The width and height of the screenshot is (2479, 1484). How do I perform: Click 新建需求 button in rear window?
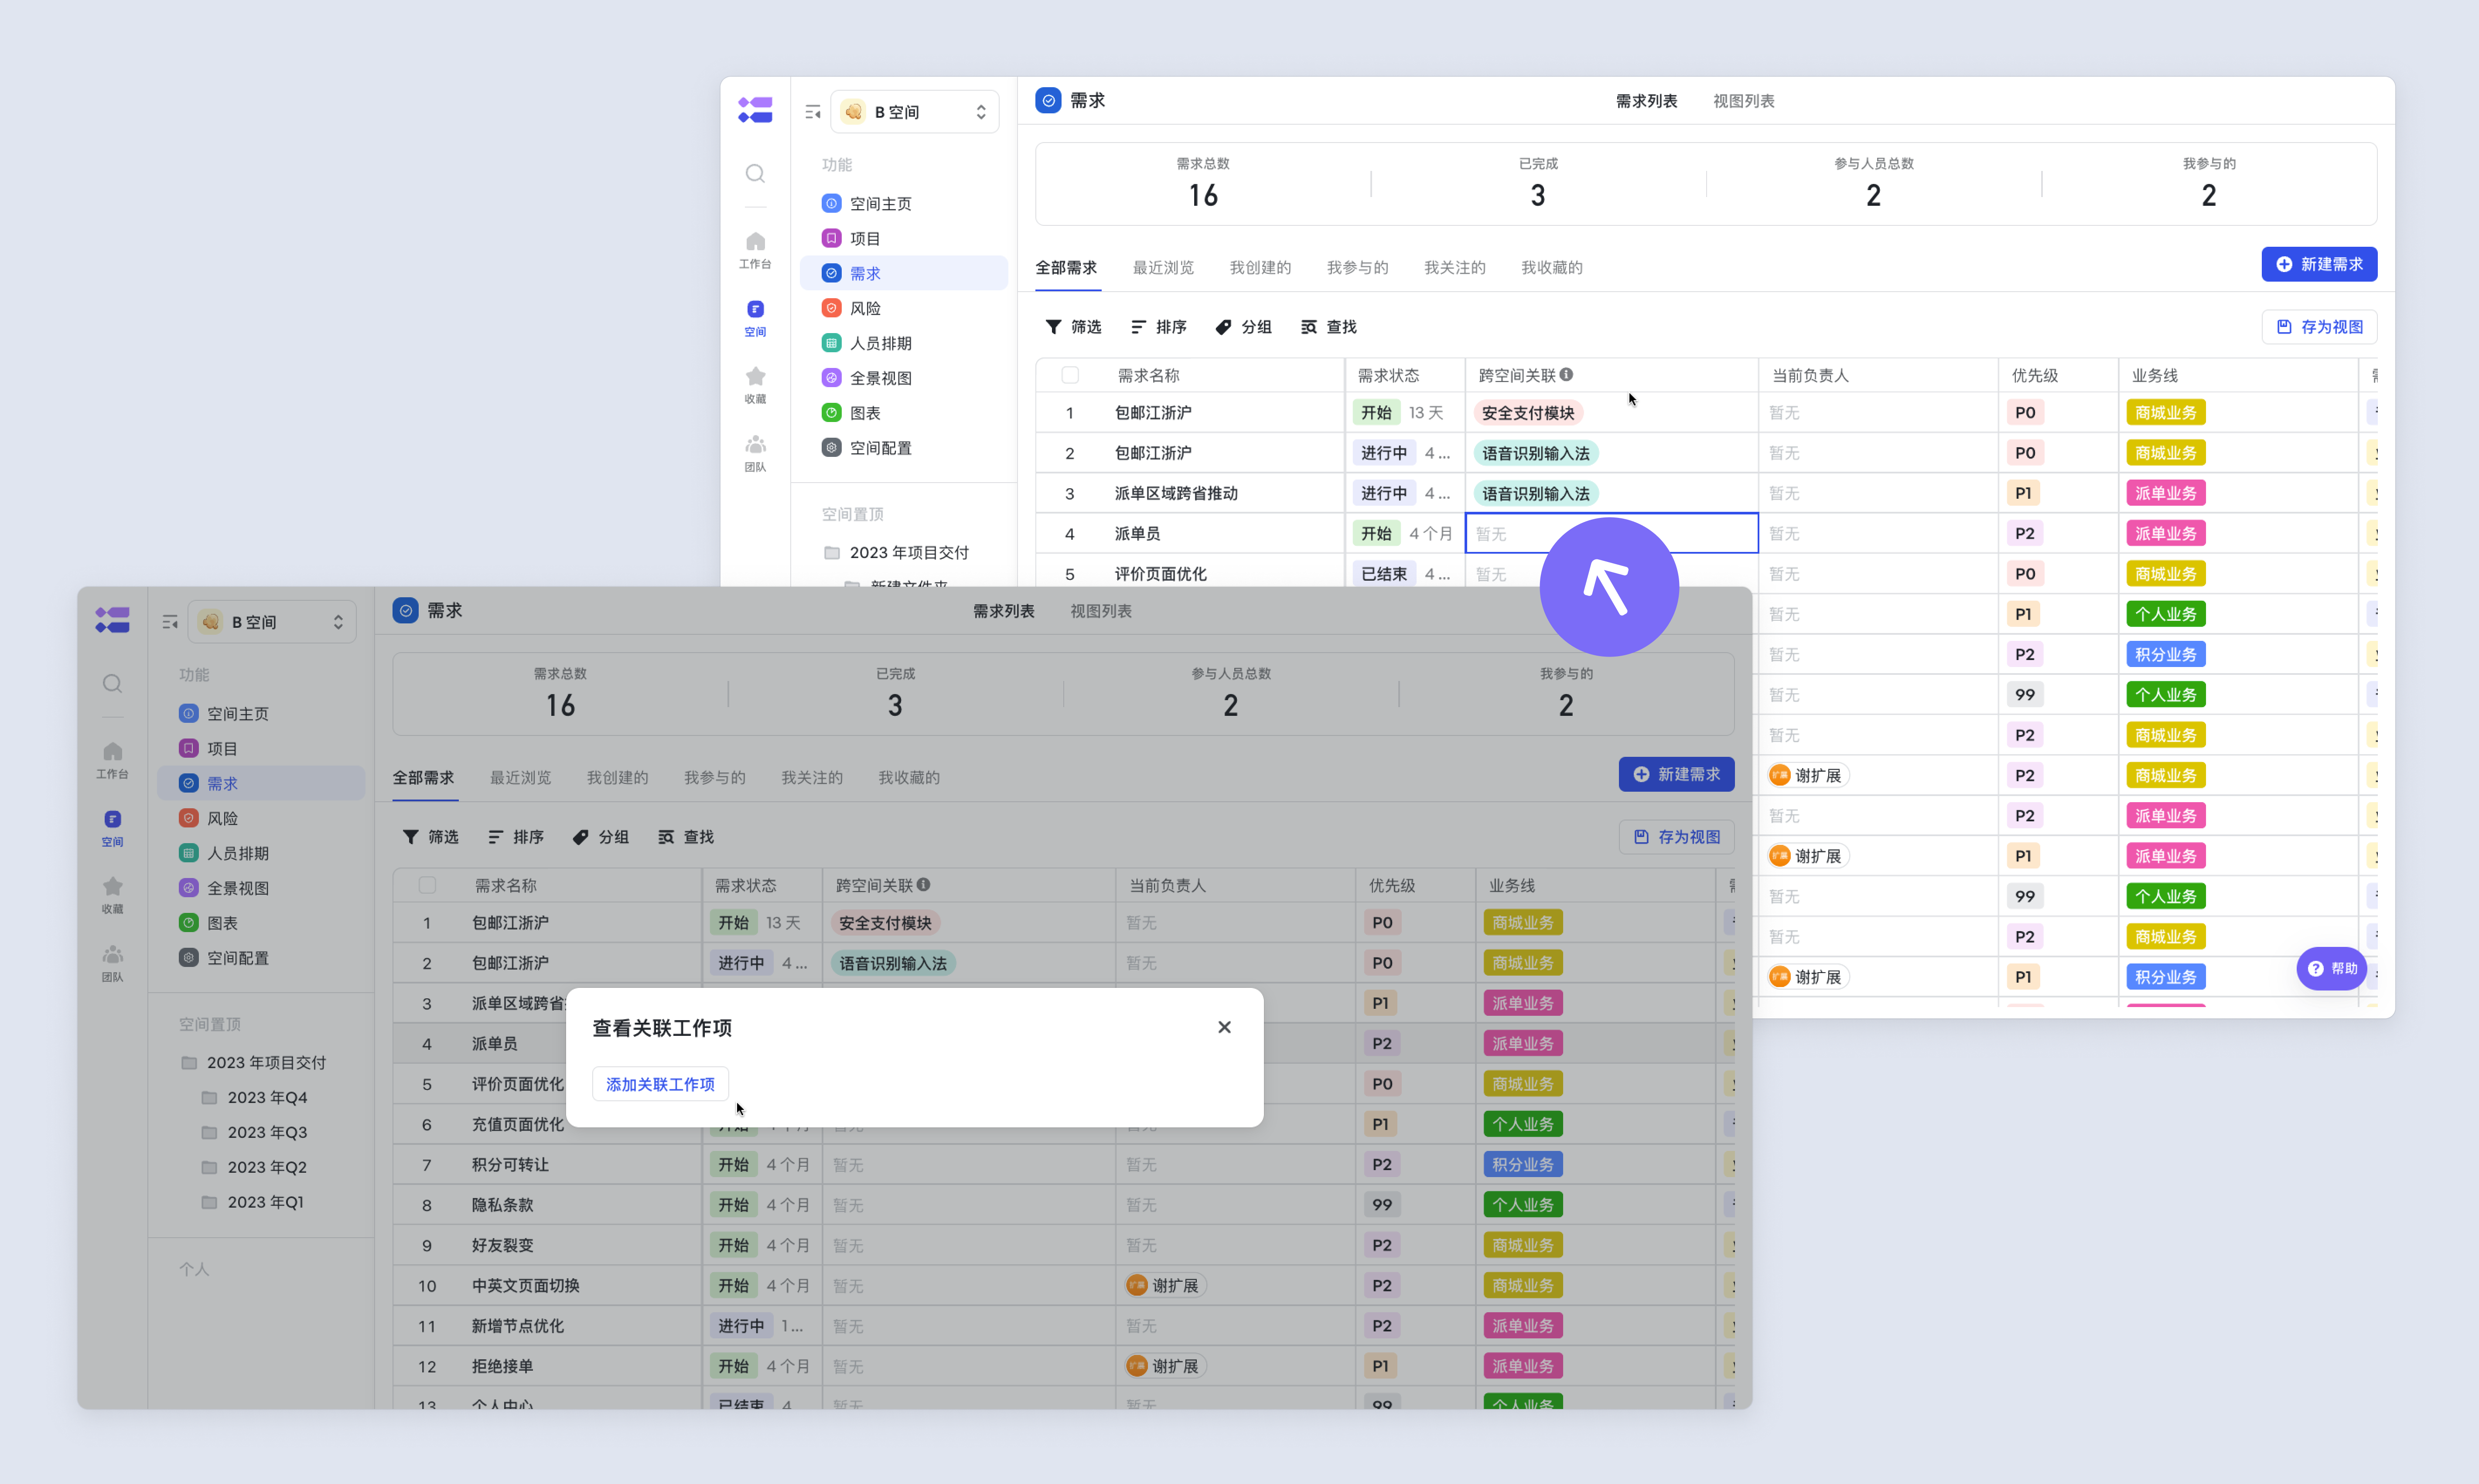2319,264
